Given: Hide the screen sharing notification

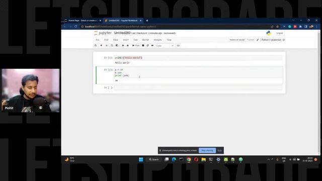Looking at the screenshot, I should [x=219, y=150].
